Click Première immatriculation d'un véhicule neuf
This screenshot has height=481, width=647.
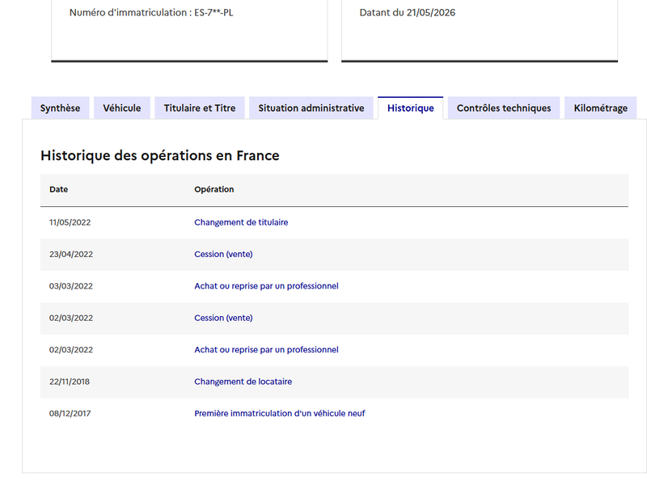(x=279, y=413)
